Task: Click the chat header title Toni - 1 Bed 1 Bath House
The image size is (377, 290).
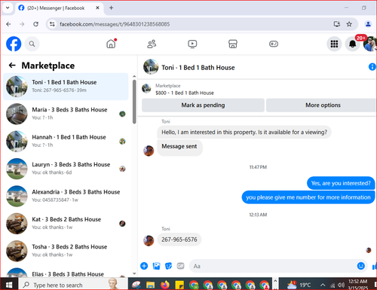Action: click(x=198, y=68)
